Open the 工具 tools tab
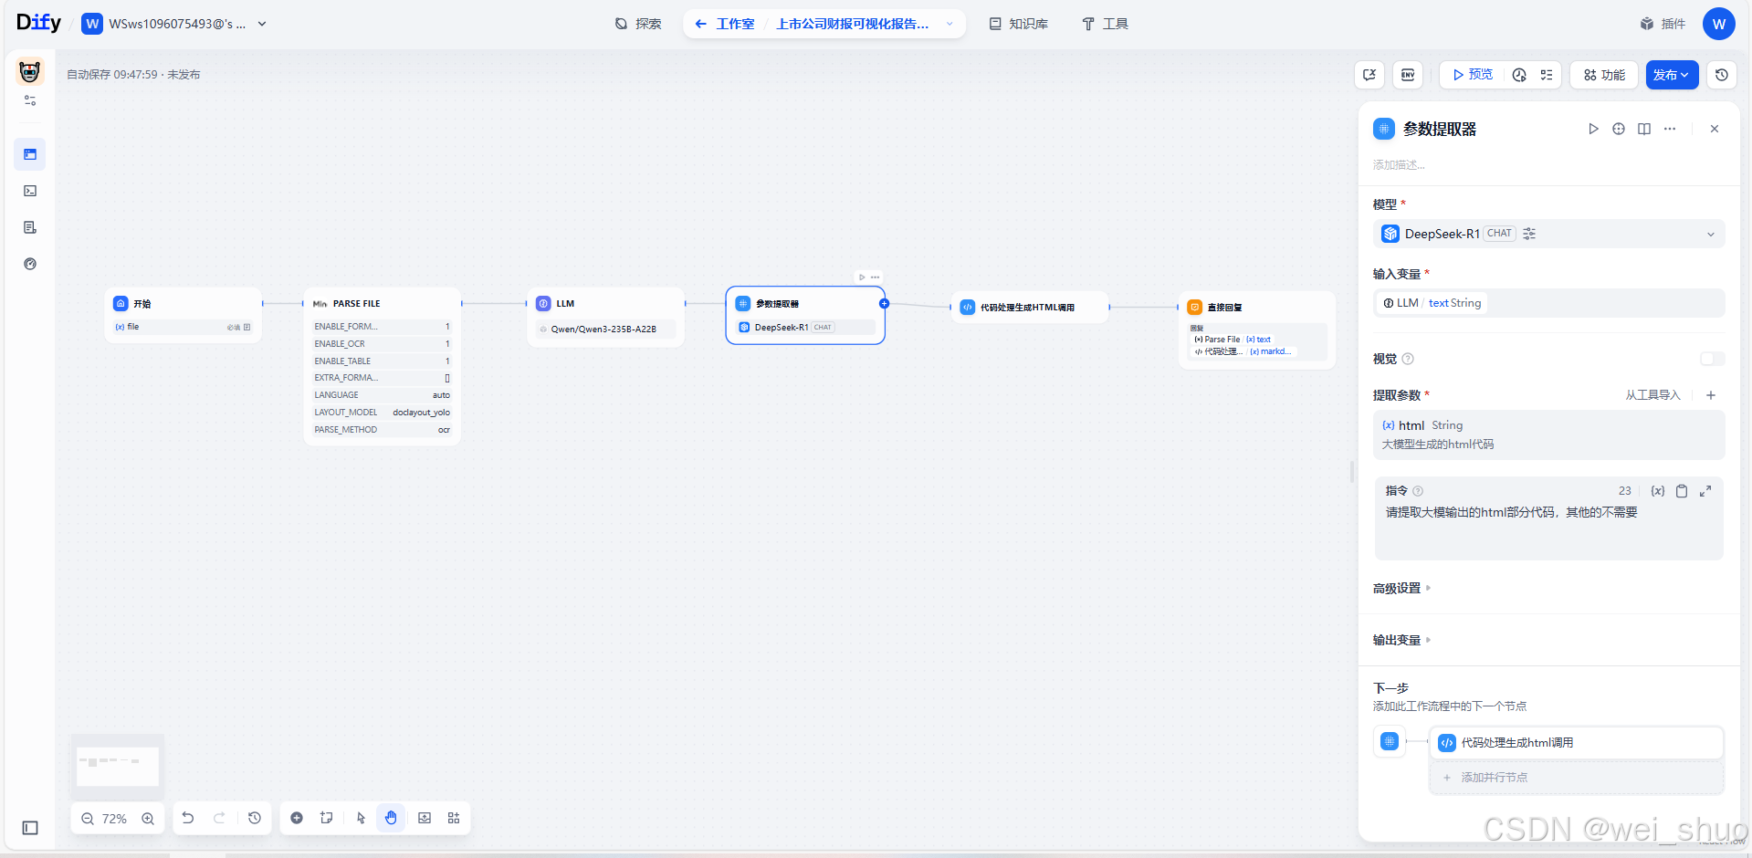Image resolution: width=1752 pixels, height=858 pixels. point(1106,24)
